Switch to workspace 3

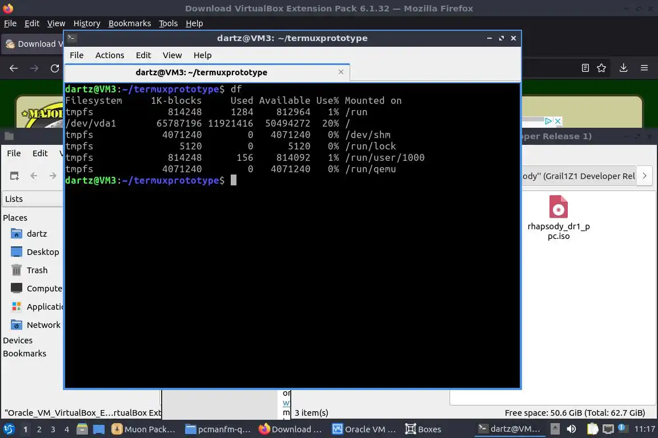[x=53, y=429]
